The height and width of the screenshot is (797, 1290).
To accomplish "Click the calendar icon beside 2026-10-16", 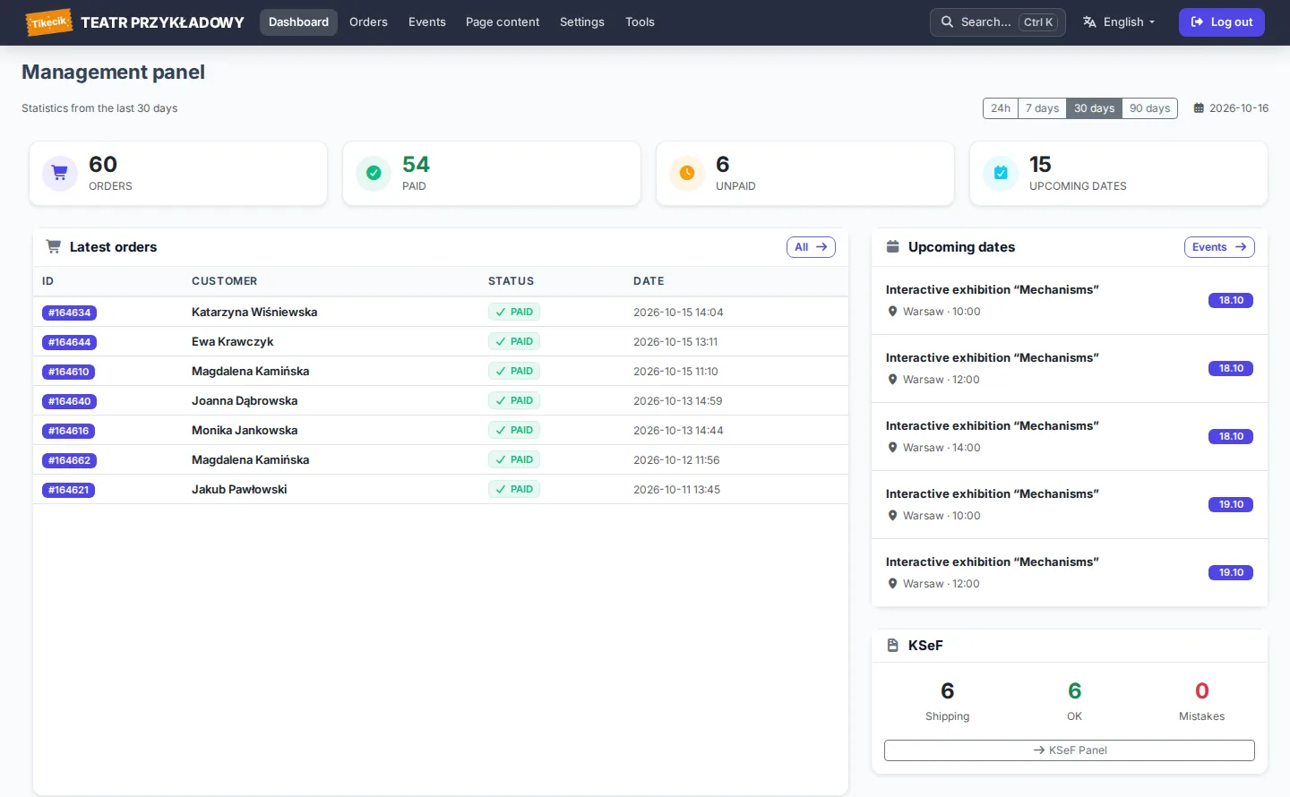I will pos(1199,108).
